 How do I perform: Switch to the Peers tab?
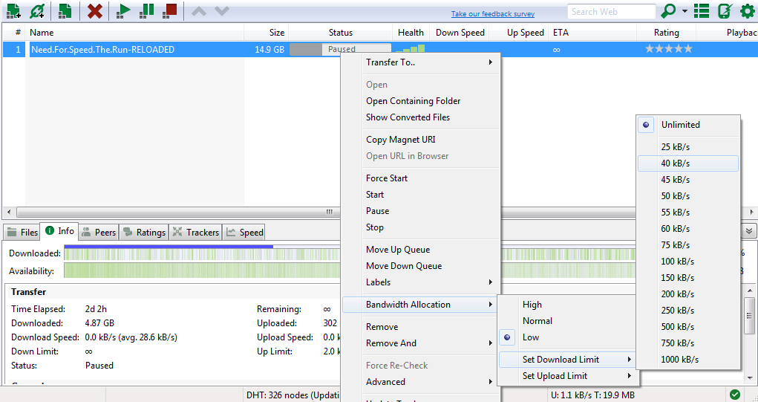pos(99,232)
